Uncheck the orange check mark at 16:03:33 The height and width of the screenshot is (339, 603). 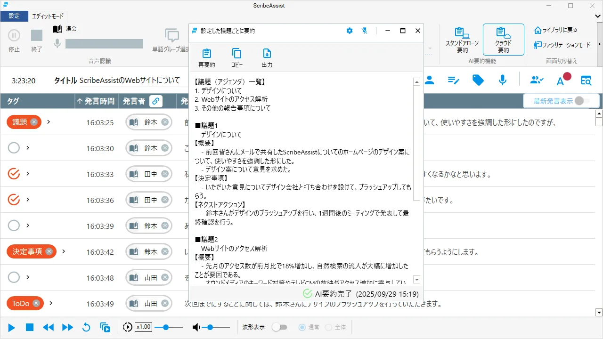coord(14,174)
